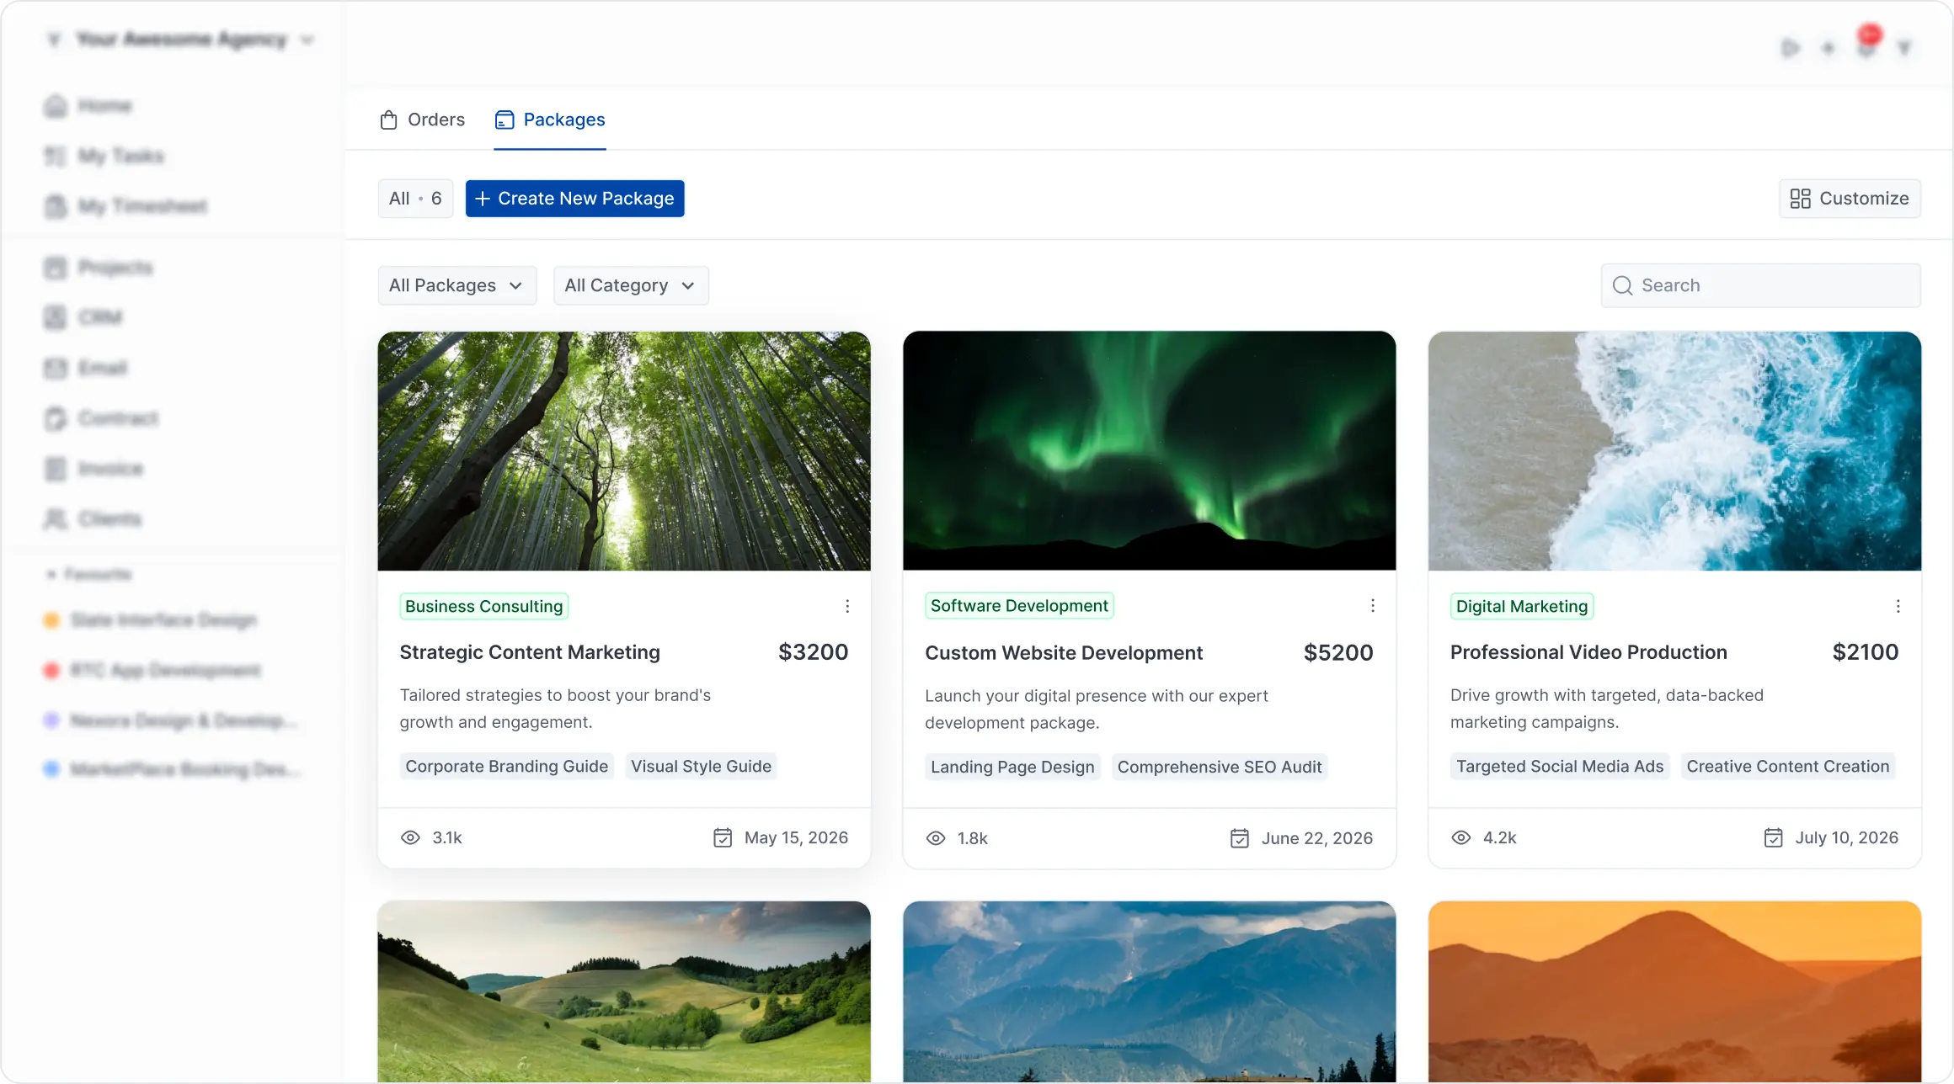Expand the All Packages dropdown
Viewport: 1954px width, 1084px height.
(456, 285)
